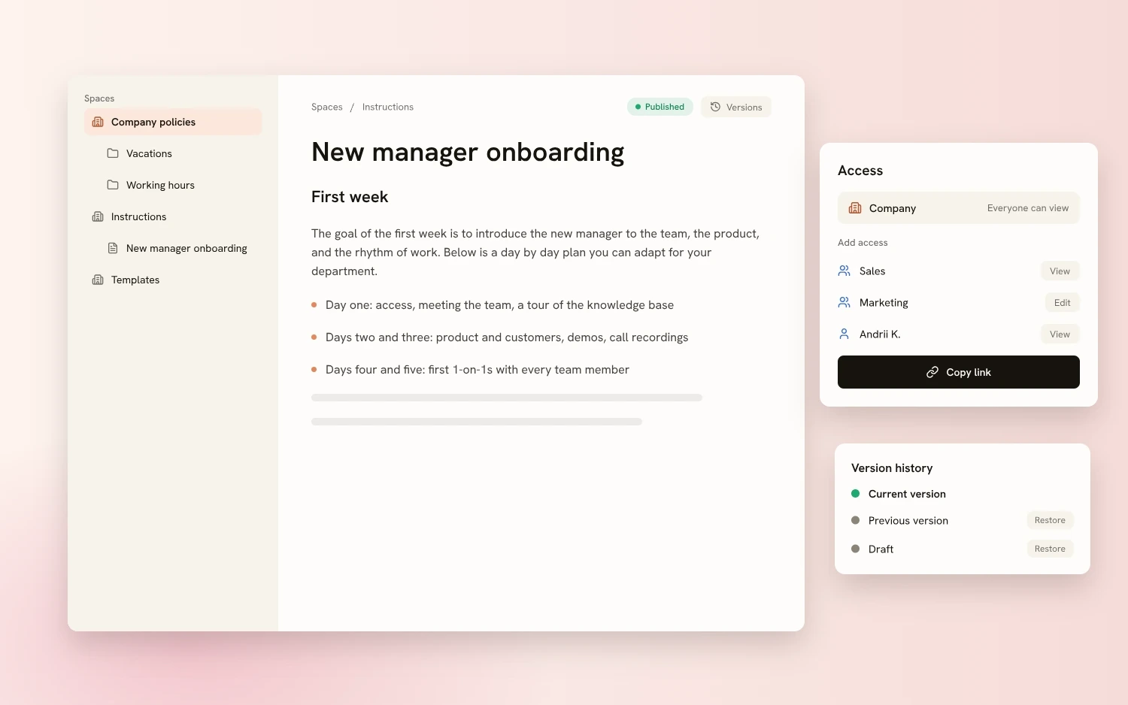Restore the Draft version
Image resolution: width=1128 pixels, height=705 pixels.
click(x=1050, y=549)
